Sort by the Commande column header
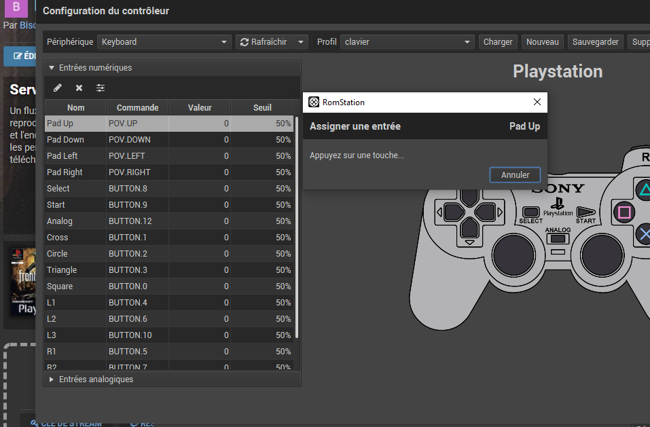The width and height of the screenshot is (650, 427). click(x=138, y=108)
